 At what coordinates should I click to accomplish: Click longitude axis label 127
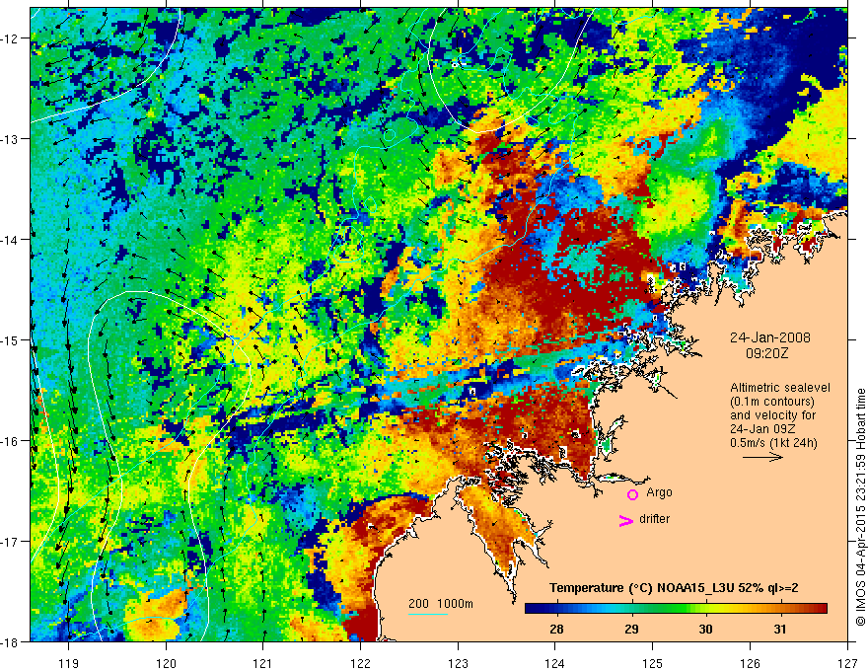[847, 663]
